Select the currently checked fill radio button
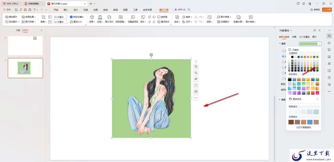Screen dimensions: 334x162 coord(283,56)
